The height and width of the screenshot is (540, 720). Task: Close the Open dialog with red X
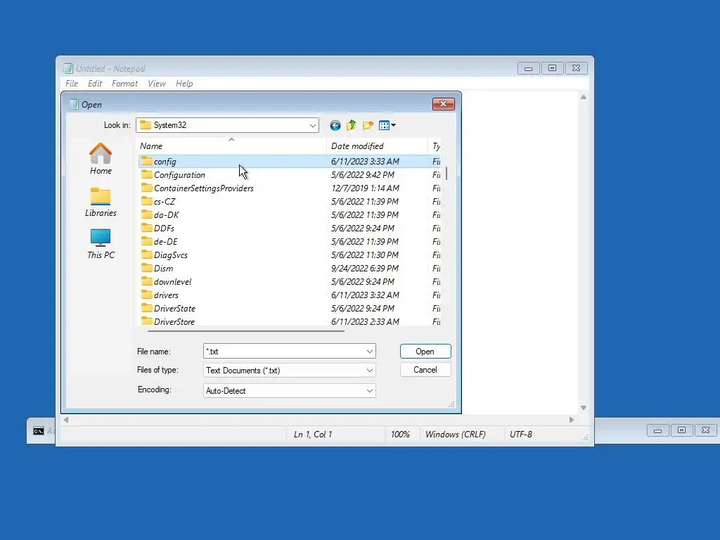click(443, 104)
